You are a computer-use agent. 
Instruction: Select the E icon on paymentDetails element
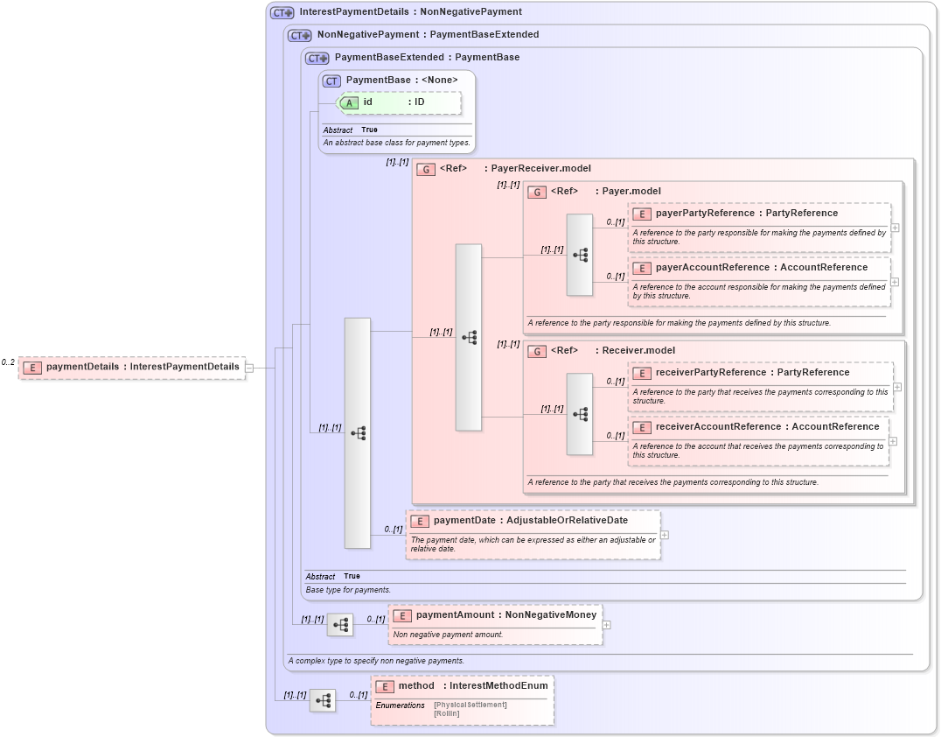(32, 367)
